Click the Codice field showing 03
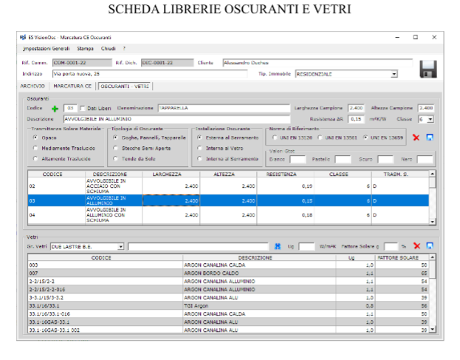Viewport: 460px width, 360px height. click(70, 108)
